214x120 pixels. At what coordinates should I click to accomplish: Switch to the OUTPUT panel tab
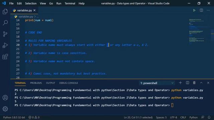(x=50, y=83)
